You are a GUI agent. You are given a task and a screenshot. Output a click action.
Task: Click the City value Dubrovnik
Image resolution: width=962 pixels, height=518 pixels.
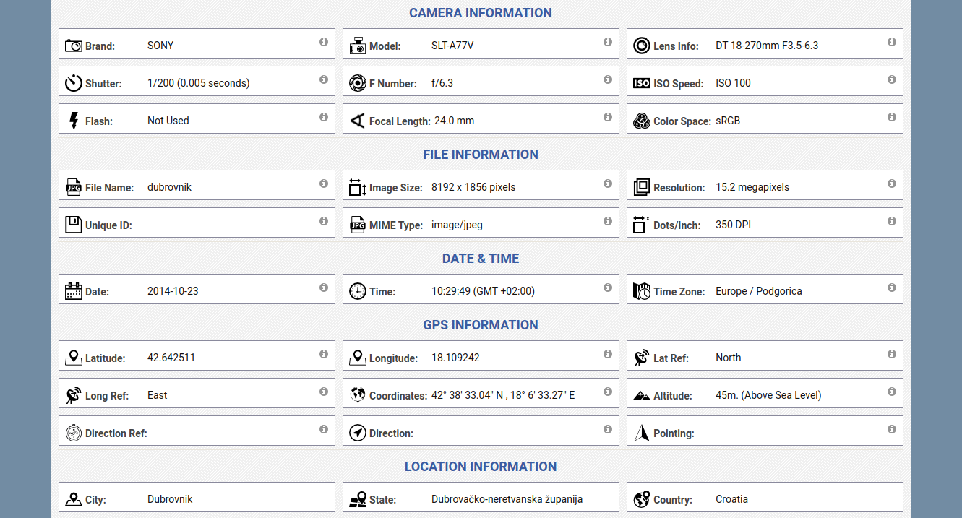coord(170,499)
